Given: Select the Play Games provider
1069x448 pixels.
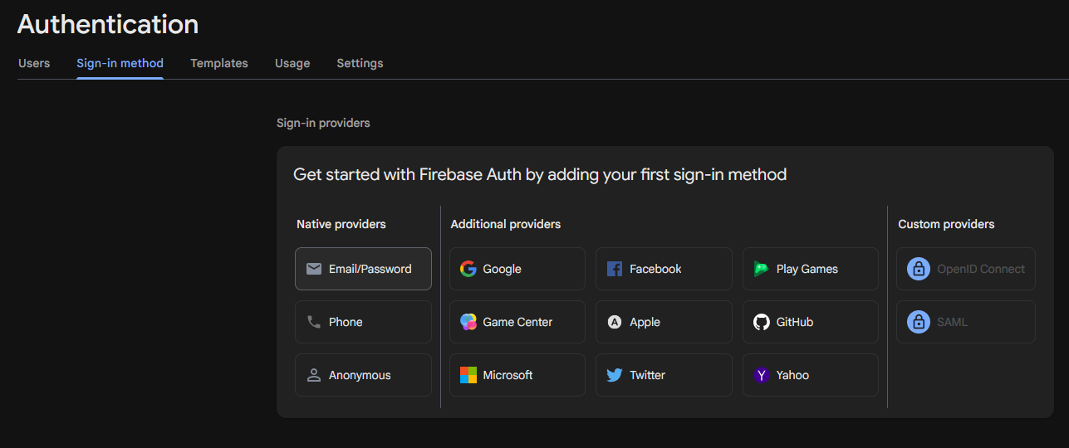Looking at the screenshot, I should pos(811,269).
